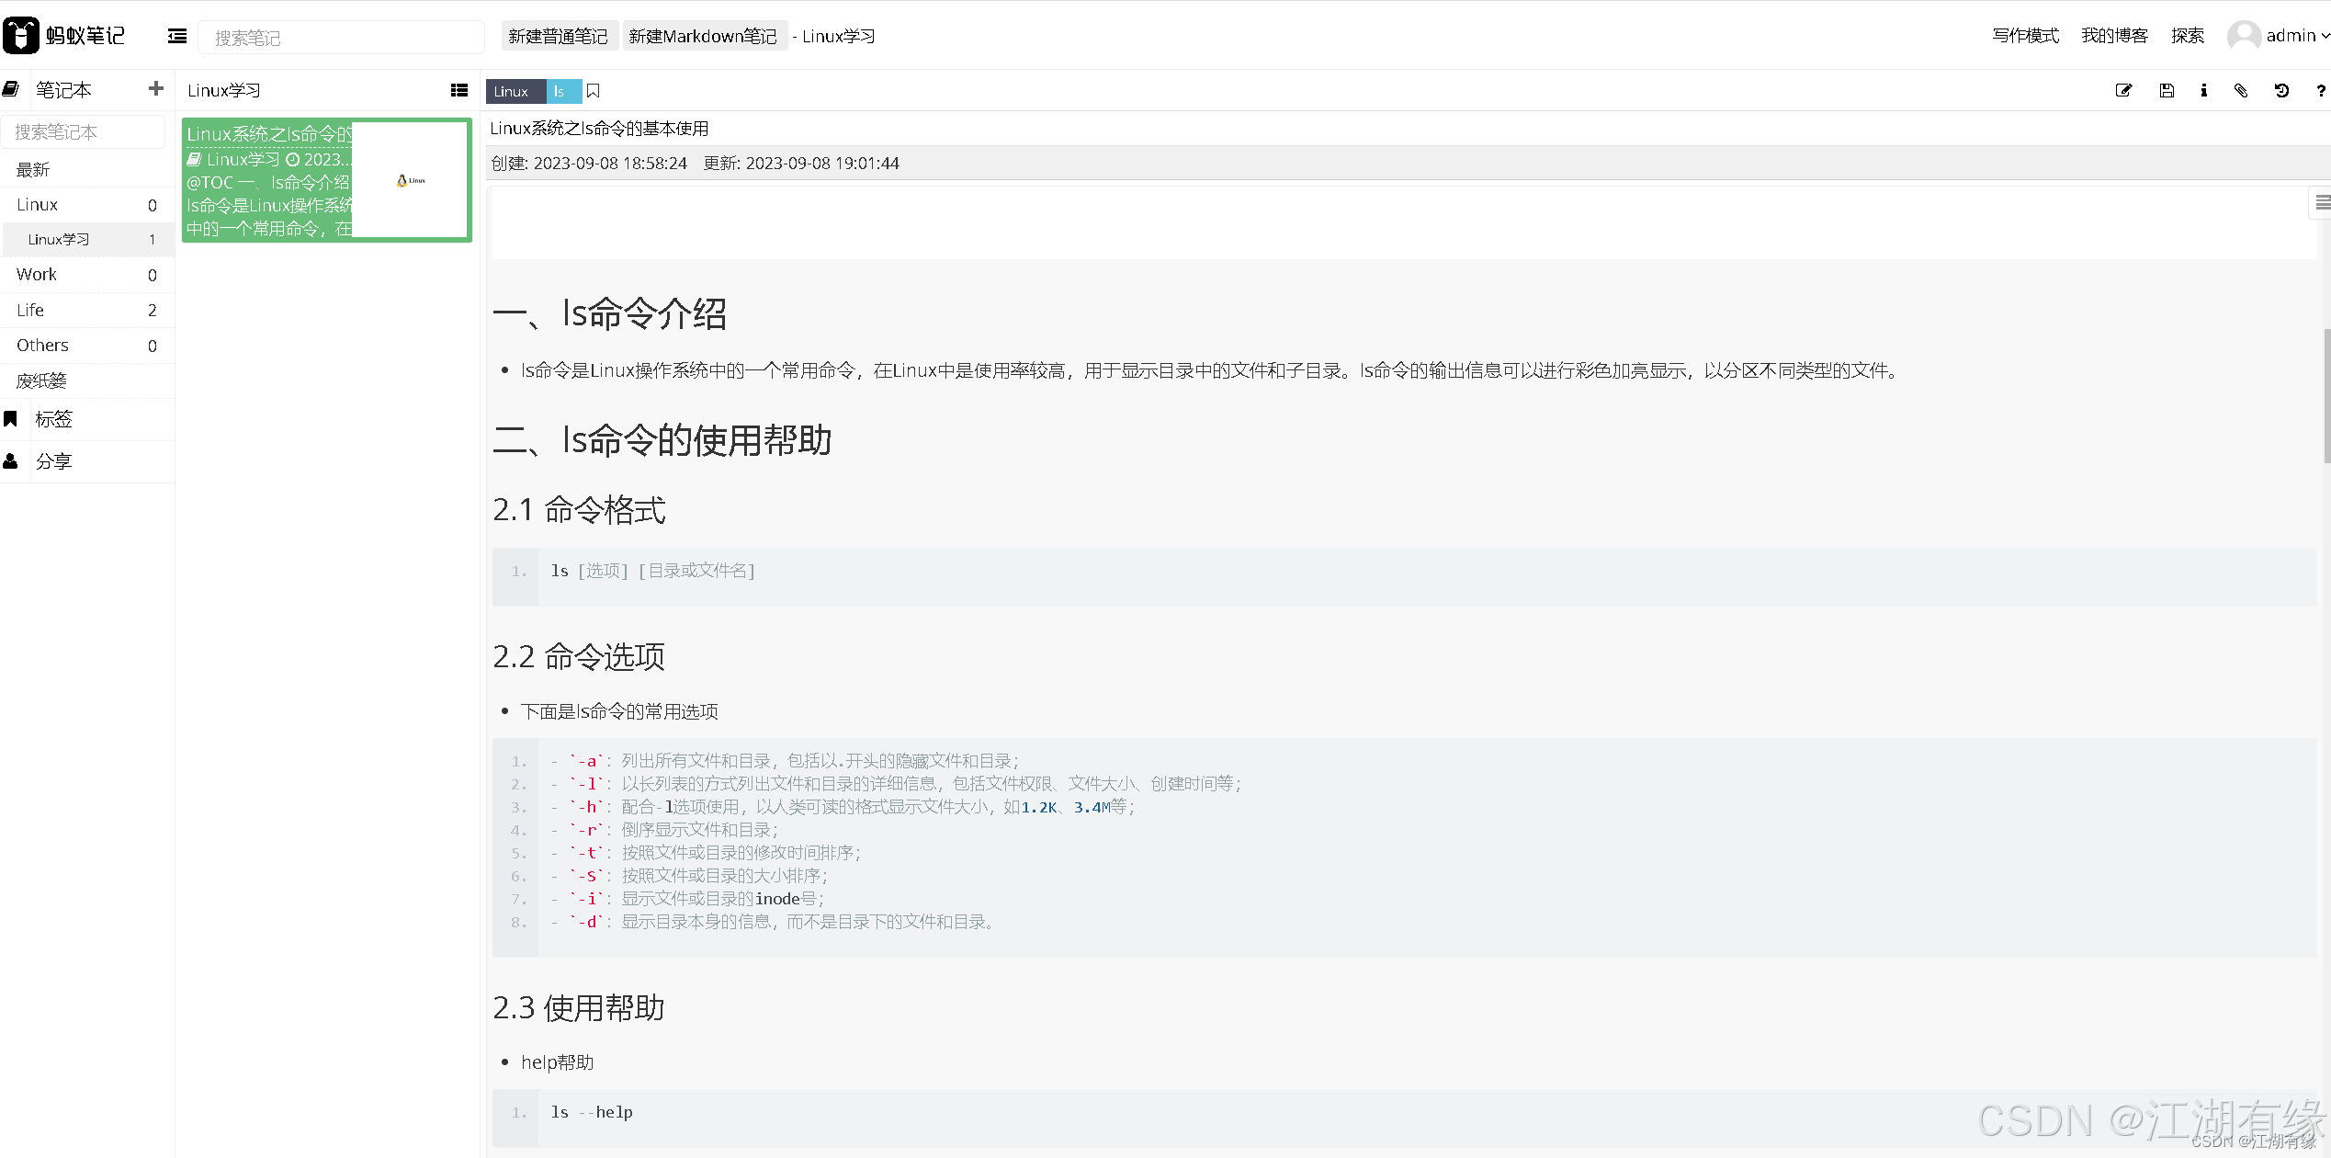Open note history icon
The height and width of the screenshot is (1158, 2331).
point(2281,90)
